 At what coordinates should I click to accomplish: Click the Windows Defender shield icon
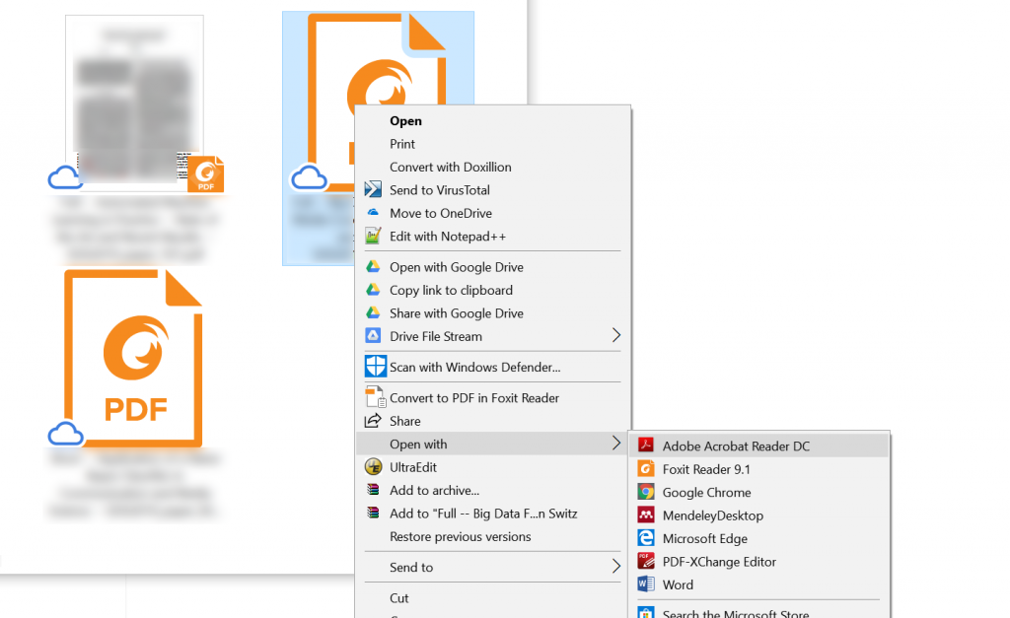[376, 367]
